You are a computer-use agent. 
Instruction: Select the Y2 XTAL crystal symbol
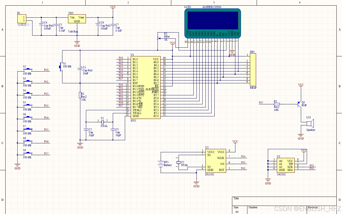179,162
